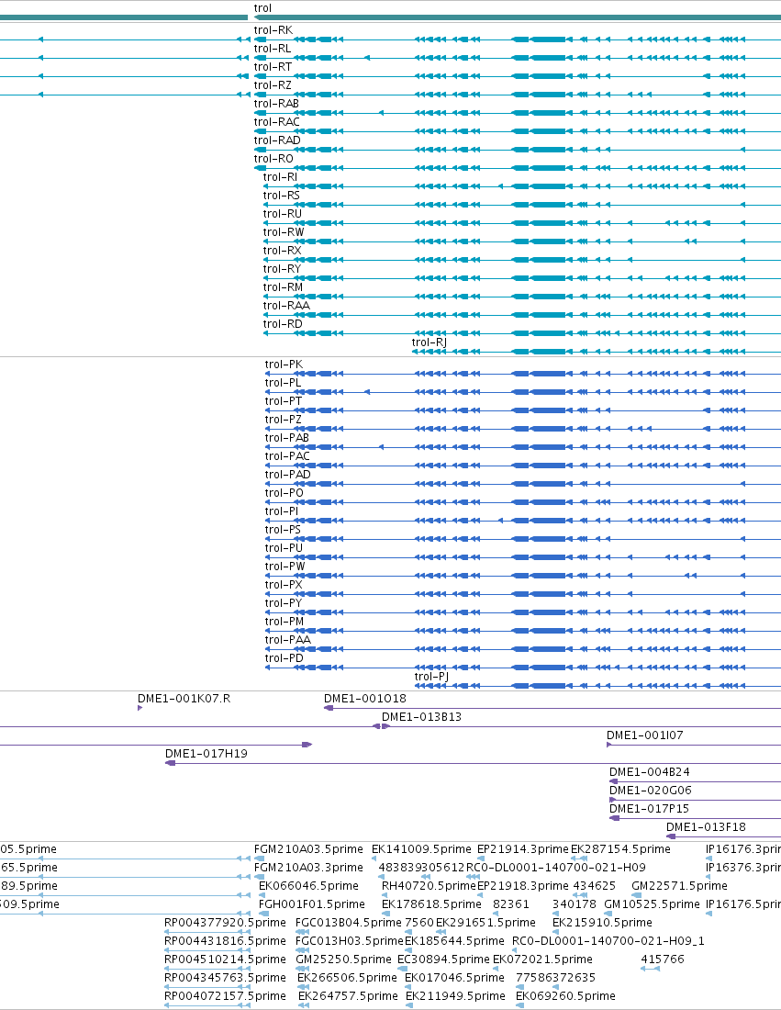Click EST label 'GM22571.5prime'
Screen dimensions: 781x1010
[679, 886]
